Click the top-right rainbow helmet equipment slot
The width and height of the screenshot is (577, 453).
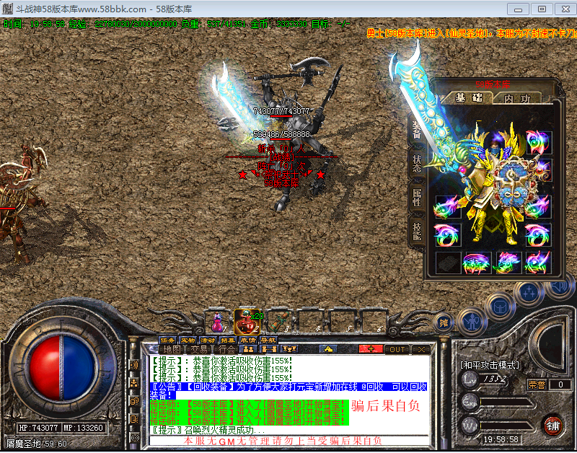click(538, 142)
